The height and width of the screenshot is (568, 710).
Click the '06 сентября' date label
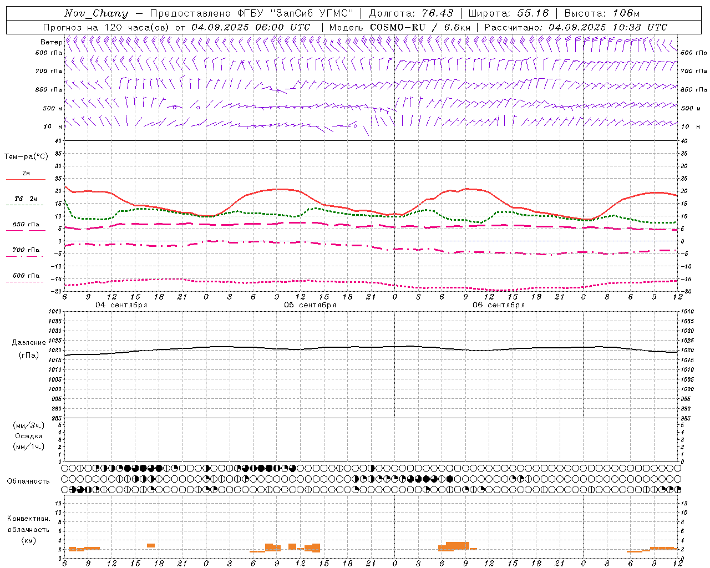click(499, 305)
